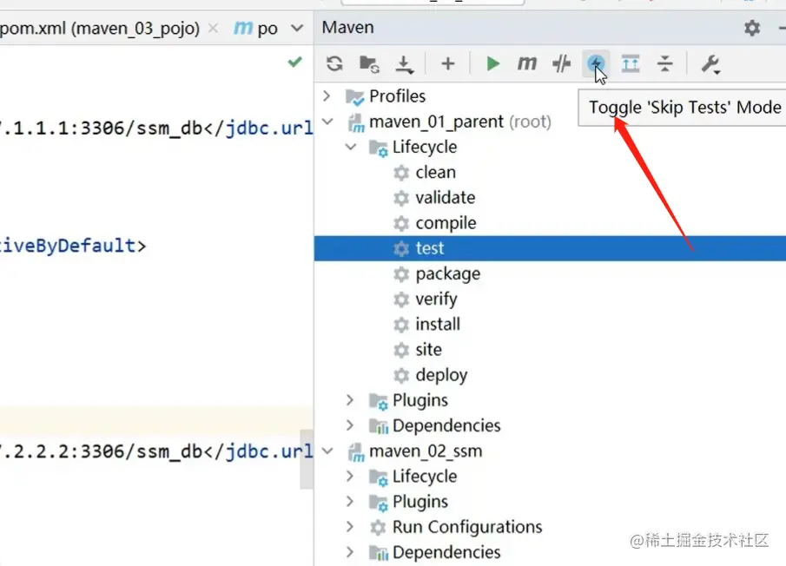Run Maven build with green play icon
This screenshot has height=566, width=786.
coord(492,63)
